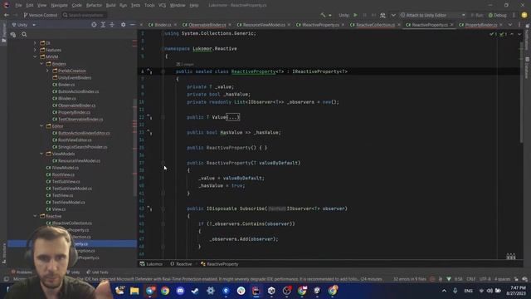Open the Attach to Unity Editor configuration dropdown
The width and height of the screenshot is (531, 299).
(433, 15)
